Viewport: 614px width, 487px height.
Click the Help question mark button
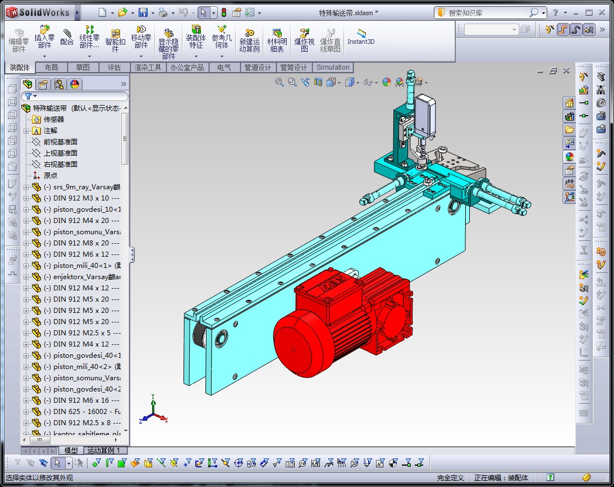coord(555,12)
